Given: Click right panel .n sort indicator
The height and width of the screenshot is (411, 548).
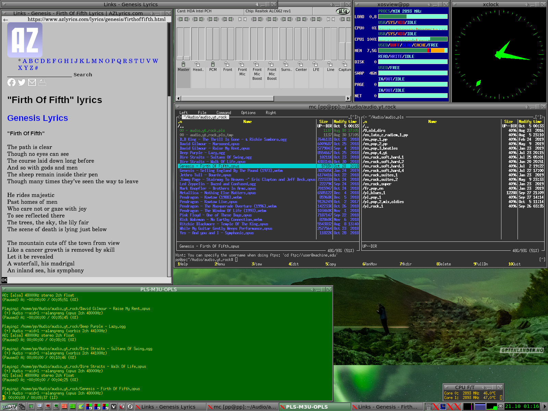Looking at the screenshot, I should (365, 122).
